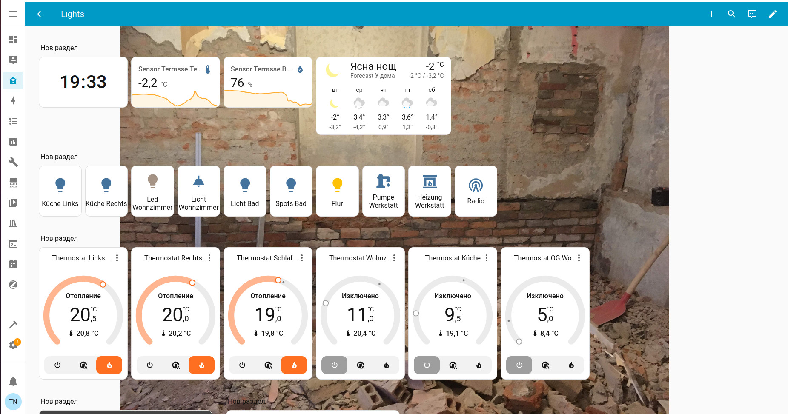788x414 pixels.
Task: Click the pencil edit dashboard icon
Action: pyautogui.click(x=772, y=14)
